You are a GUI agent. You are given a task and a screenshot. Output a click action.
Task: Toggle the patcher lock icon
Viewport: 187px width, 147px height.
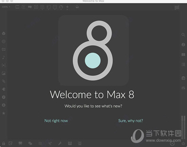4,143
